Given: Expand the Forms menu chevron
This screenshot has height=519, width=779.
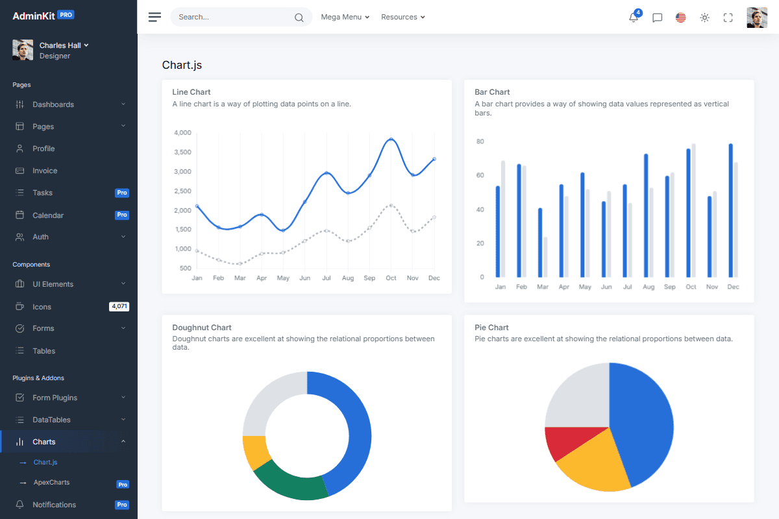Looking at the screenshot, I should 123,328.
